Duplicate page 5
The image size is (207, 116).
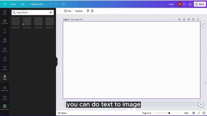189,19
